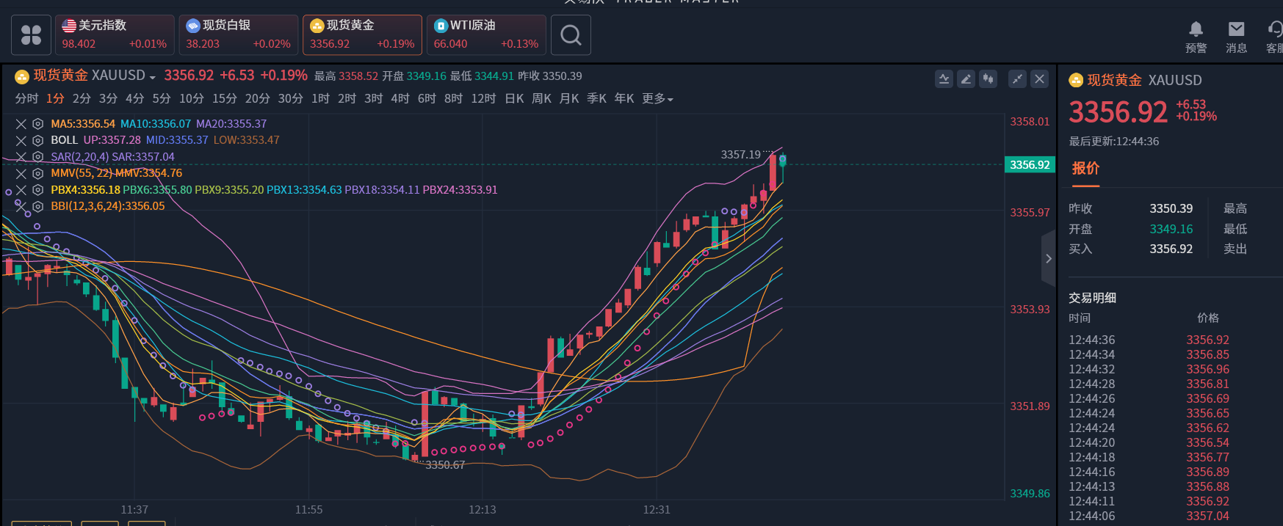Viewport: 1283px width, 526px height.
Task: Switch to the 4时 timeframe
Action: (400, 98)
